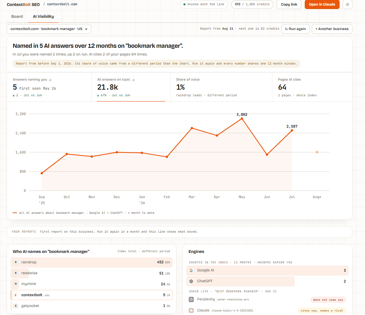
Task: Click the mymind competitor row
Action: 92,284
